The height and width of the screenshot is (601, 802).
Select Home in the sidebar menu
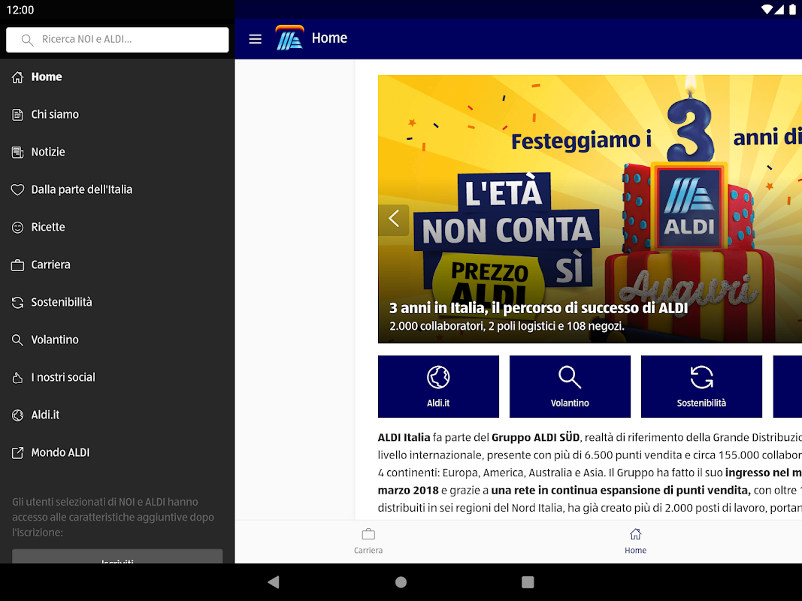[x=117, y=77]
